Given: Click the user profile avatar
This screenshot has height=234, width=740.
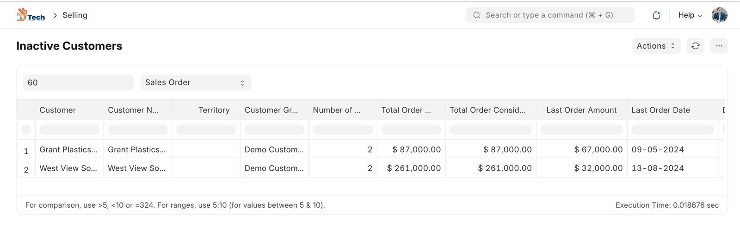Looking at the screenshot, I should click(719, 15).
